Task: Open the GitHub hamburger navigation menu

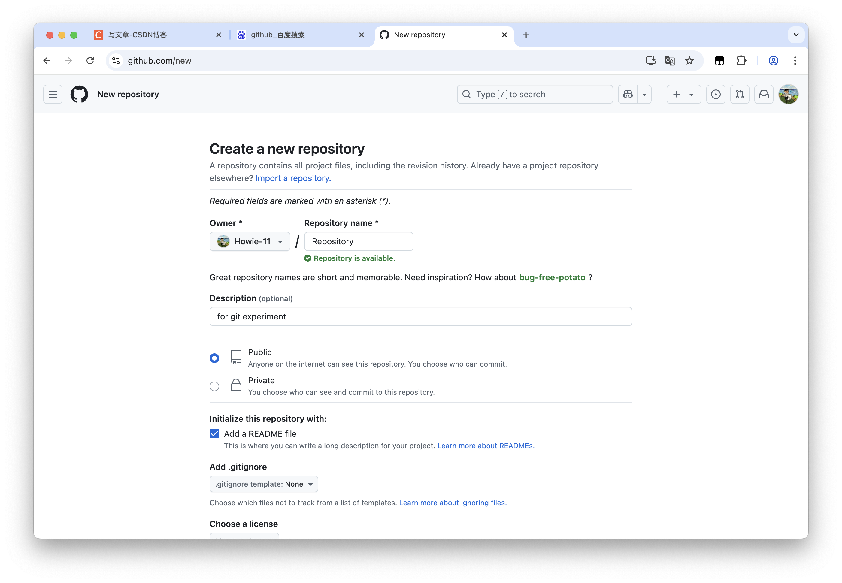Action: coord(53,94)
